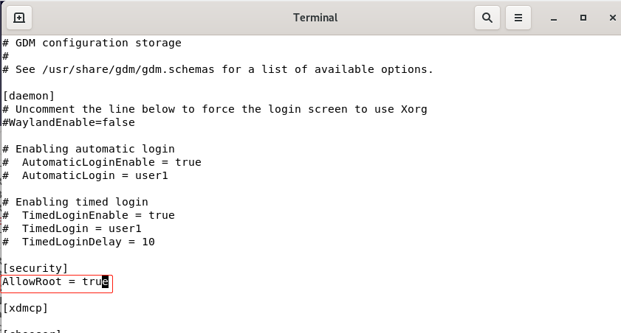Viewport: 621px width, 333px height.
Task: Place cursor on AllowRoot = true line
Action: coord(55,281)
